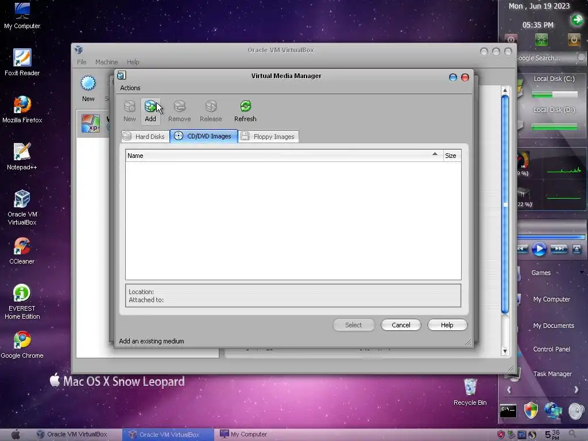This screenshot has height=441, width=588.
Task: Click the orange power icon in sidebar
Action: pyautogui.click(x=574, y=40)
